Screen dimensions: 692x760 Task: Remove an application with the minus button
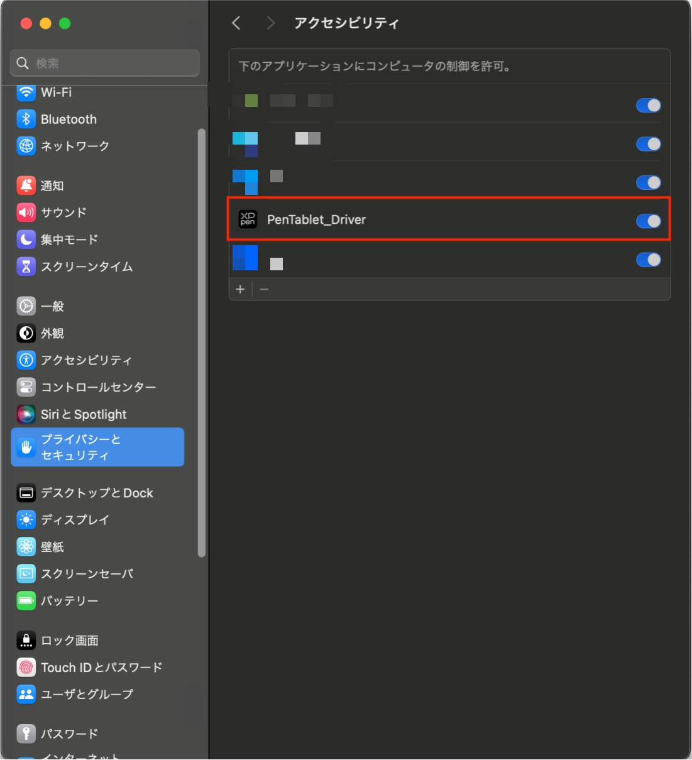264,289
